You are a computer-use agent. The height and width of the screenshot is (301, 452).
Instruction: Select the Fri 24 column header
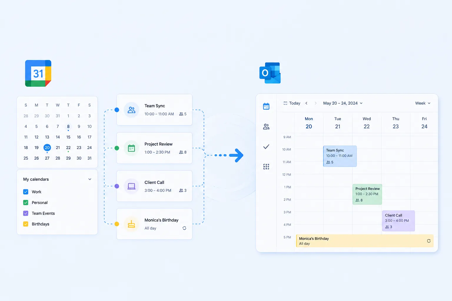(x=424, y=123)
